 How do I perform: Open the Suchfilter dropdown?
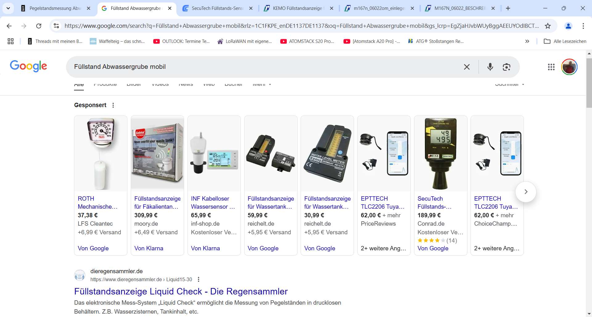pyautogui.click(x=509, y=84)
